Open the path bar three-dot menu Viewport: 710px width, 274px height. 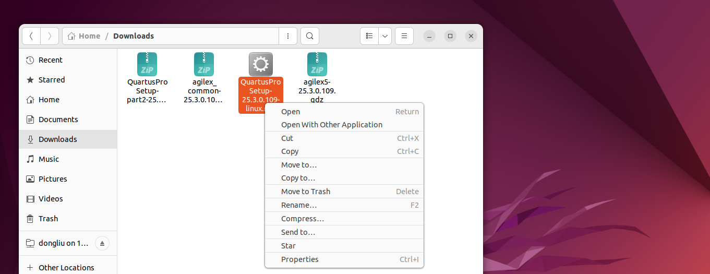click(288, 36)
